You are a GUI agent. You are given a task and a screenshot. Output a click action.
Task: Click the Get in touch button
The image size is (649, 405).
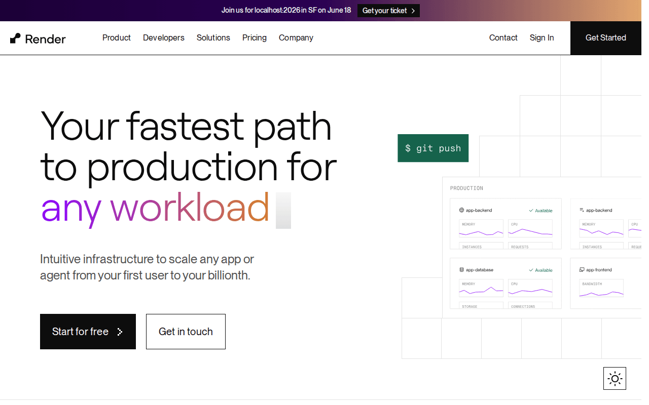click(x=186, y=332)
